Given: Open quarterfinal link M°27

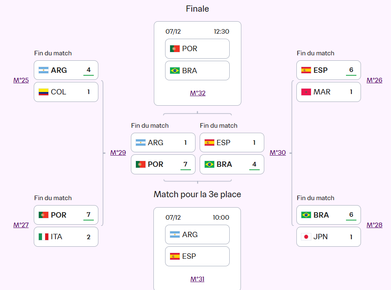Looking at the screenshot, I should coord(21,225).
